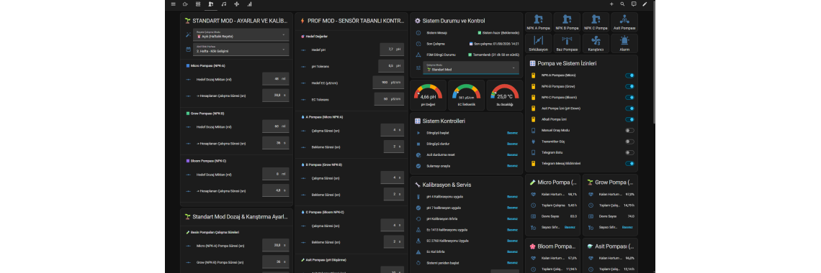821x273 pixels.
Task: Click the Baz Pompası tile
Action: (567, 43)
